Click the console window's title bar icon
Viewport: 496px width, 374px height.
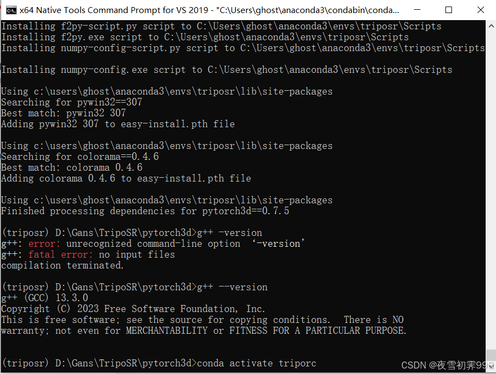(x=12, y=10)
